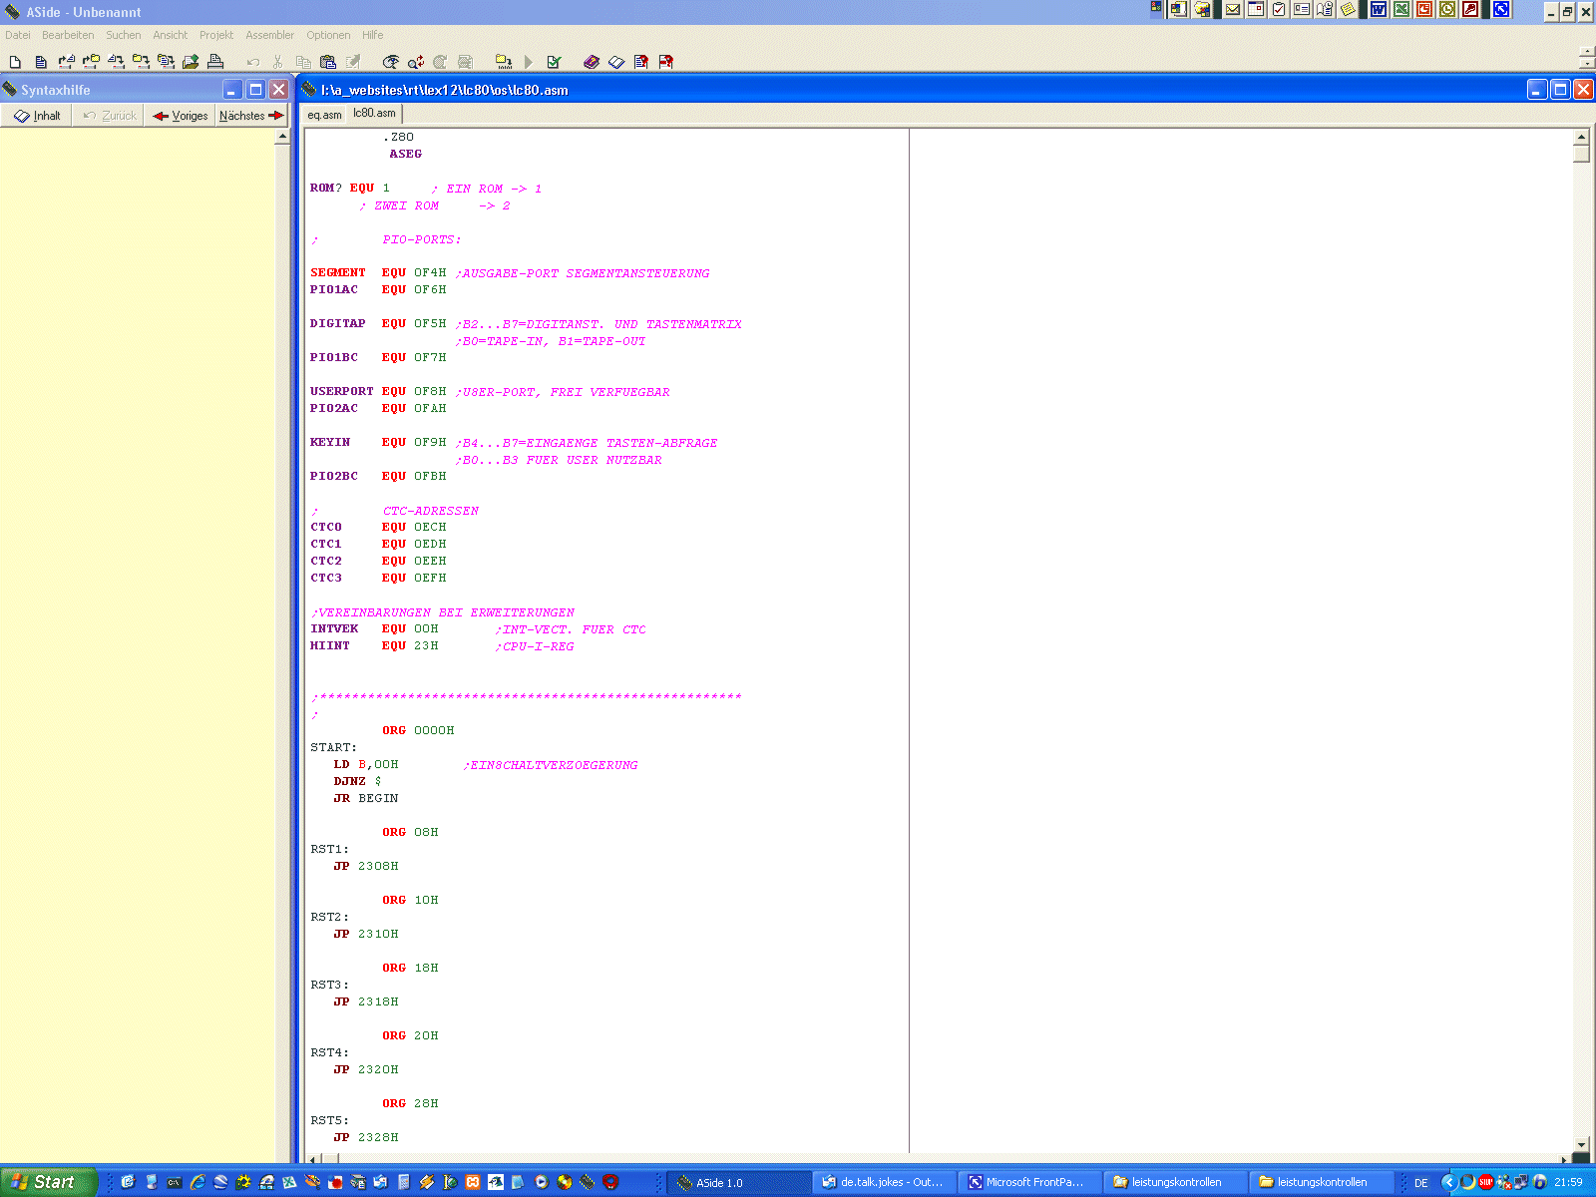Viewport: 1596px width, 1197px height.
Task: Click PowerPoint icon in Office shortcut bar
Action: pos(1424,10)
